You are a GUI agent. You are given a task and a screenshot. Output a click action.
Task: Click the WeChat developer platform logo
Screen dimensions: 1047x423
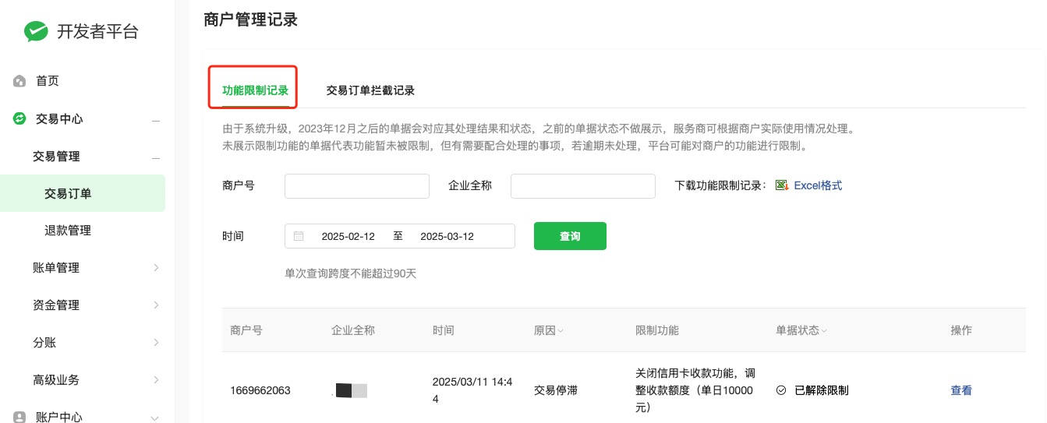click(36, 31)
